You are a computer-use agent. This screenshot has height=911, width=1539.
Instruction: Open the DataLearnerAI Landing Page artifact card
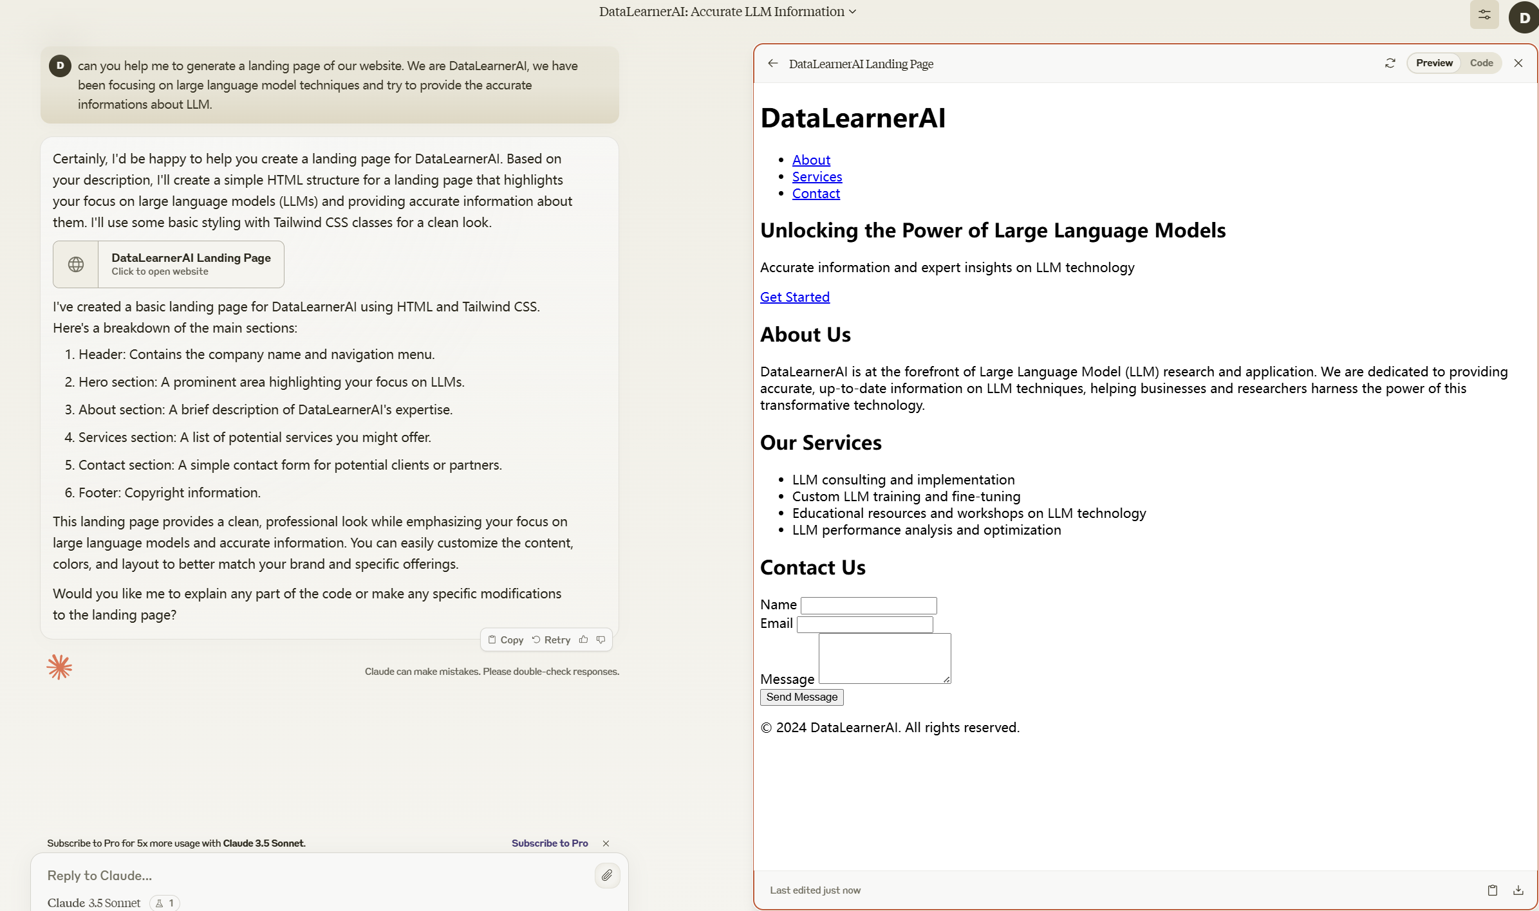169,264
